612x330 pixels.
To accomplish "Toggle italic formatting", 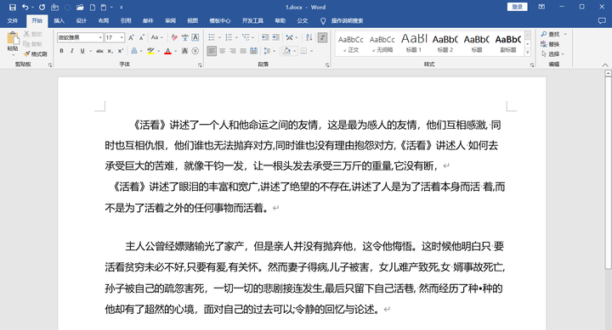I will click(x=71, y=51).
